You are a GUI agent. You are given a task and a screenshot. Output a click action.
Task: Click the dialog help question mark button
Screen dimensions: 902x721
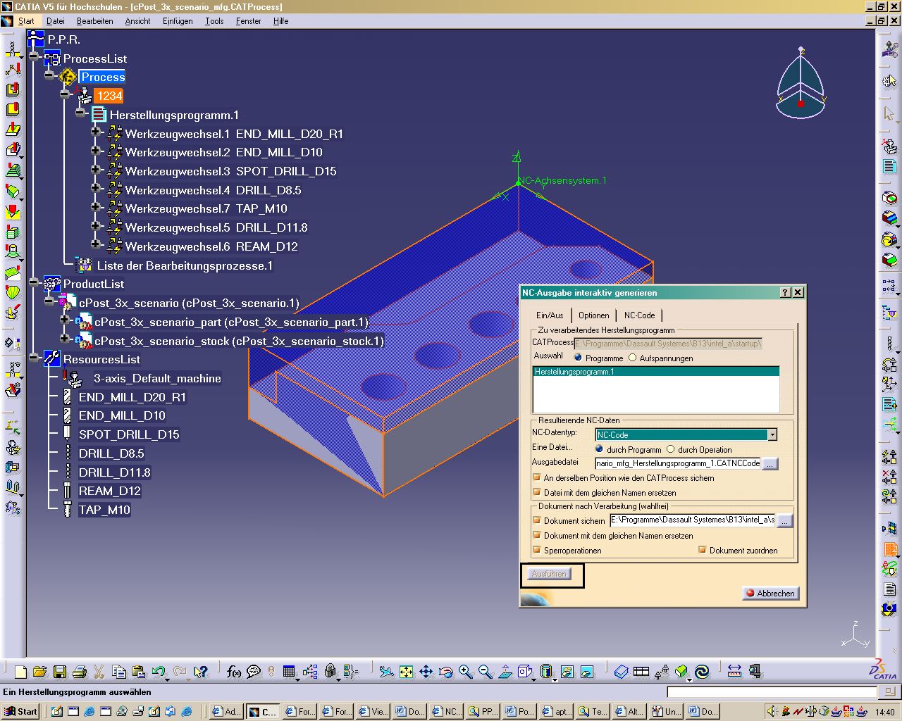785,292
